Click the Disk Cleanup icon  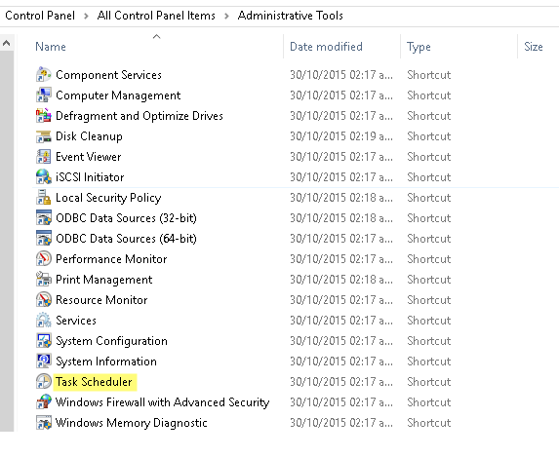44,136
